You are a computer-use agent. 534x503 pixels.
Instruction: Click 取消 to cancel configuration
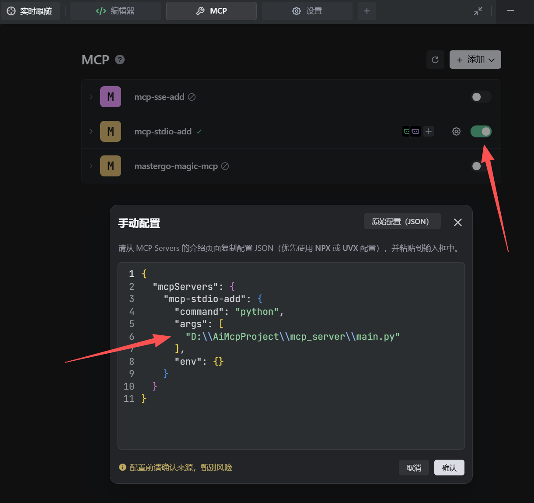point(414,468)
